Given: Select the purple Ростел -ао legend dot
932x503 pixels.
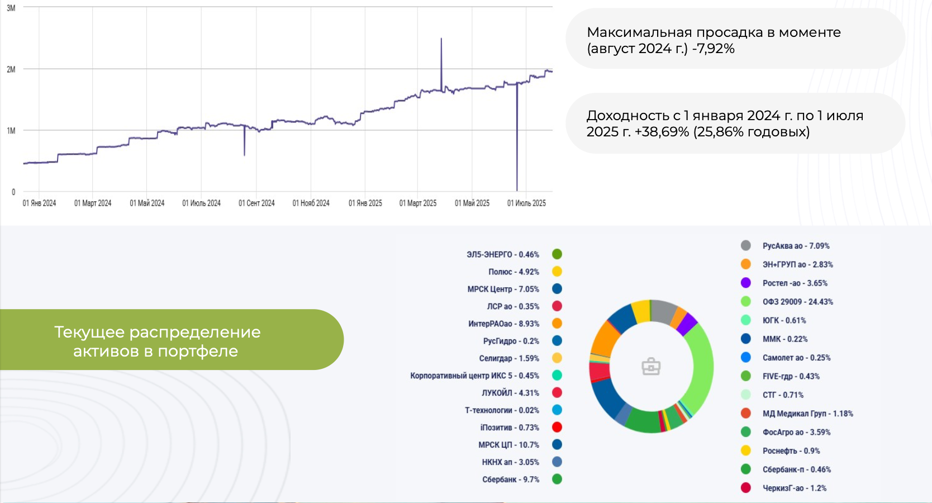Looking at the screenshot, I should (745, 283).
